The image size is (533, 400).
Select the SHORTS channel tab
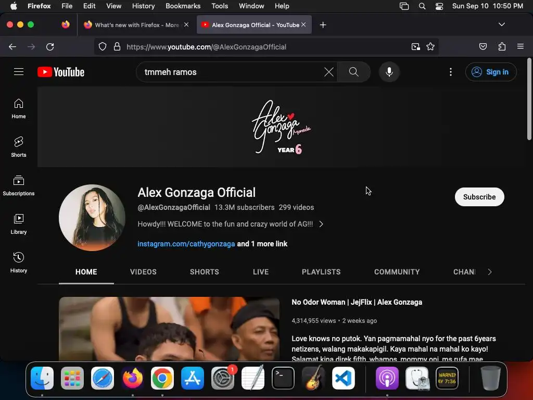204,272
